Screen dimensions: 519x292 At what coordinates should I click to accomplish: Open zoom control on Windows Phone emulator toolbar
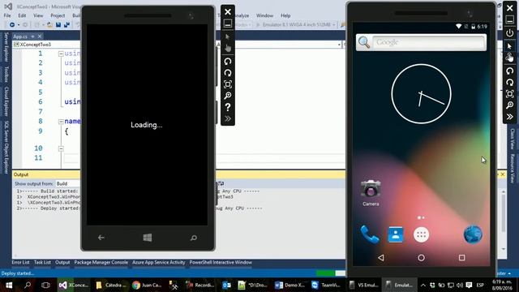227,96
